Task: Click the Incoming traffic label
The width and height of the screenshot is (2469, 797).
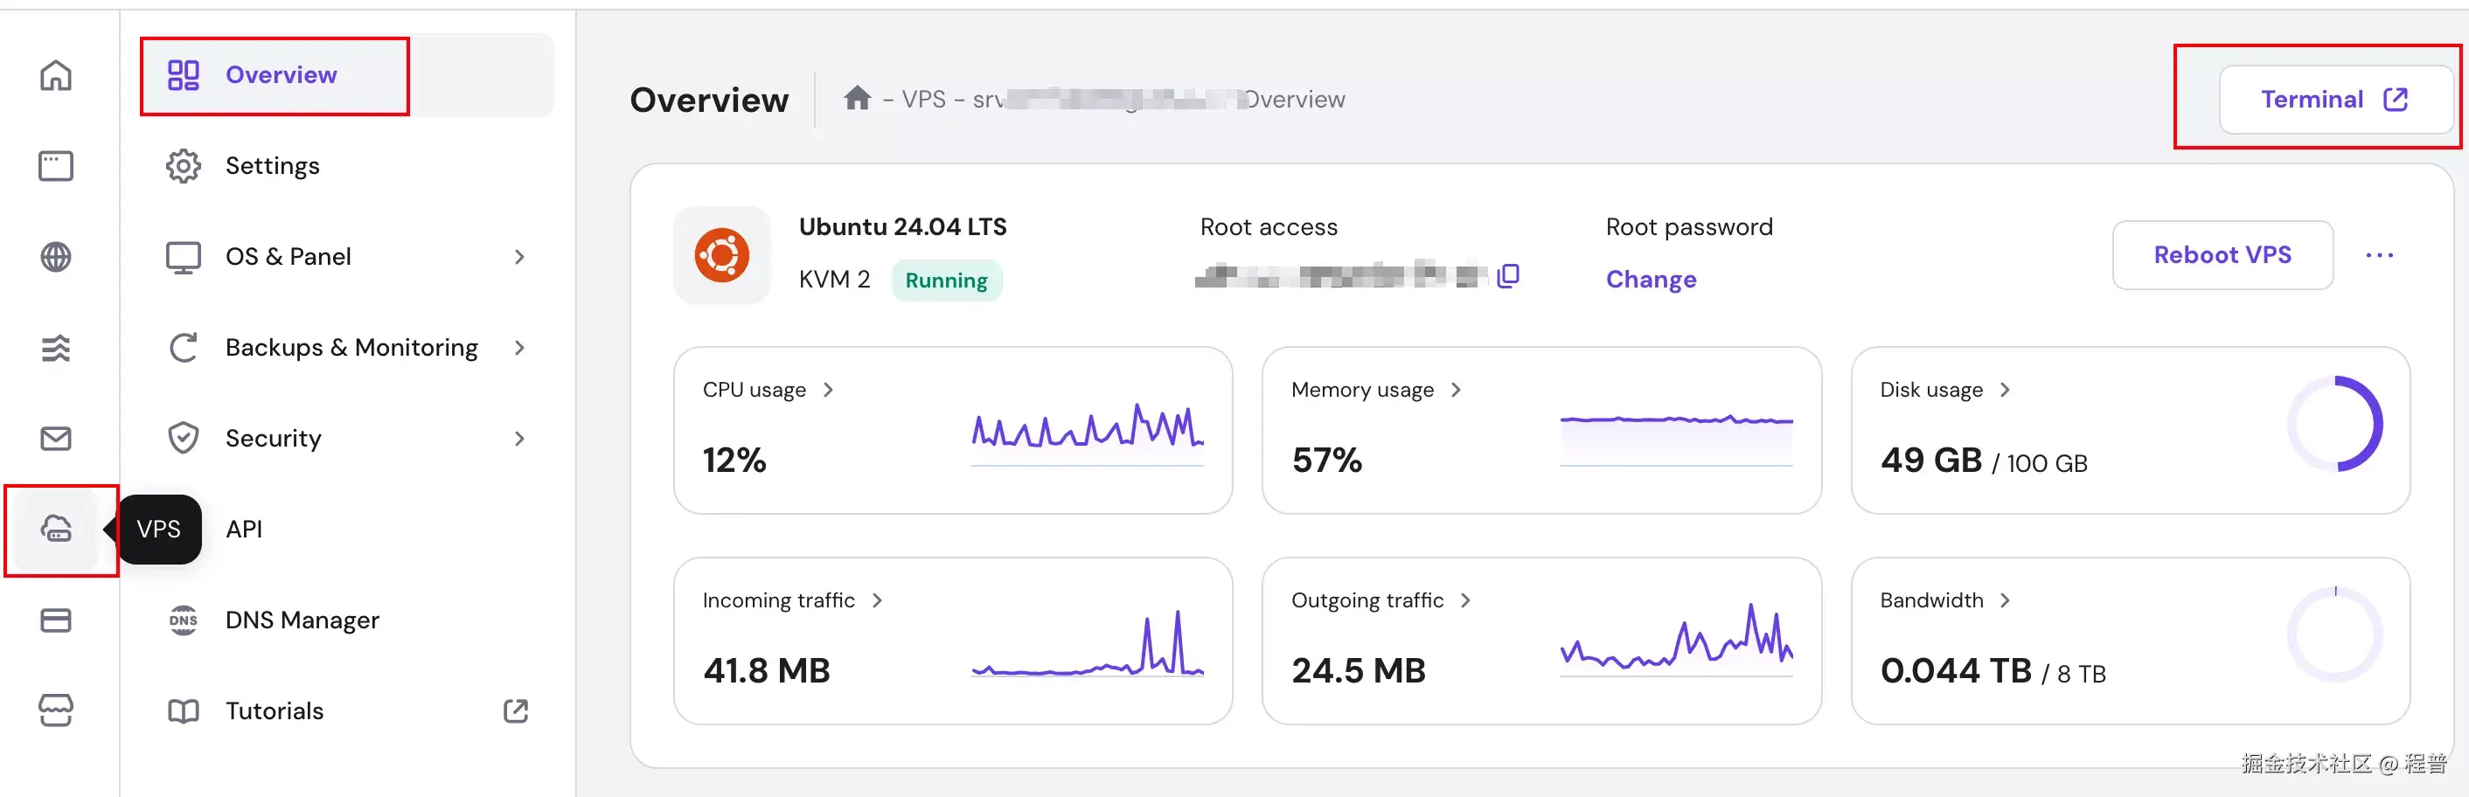Action: (x=778, y=600)
